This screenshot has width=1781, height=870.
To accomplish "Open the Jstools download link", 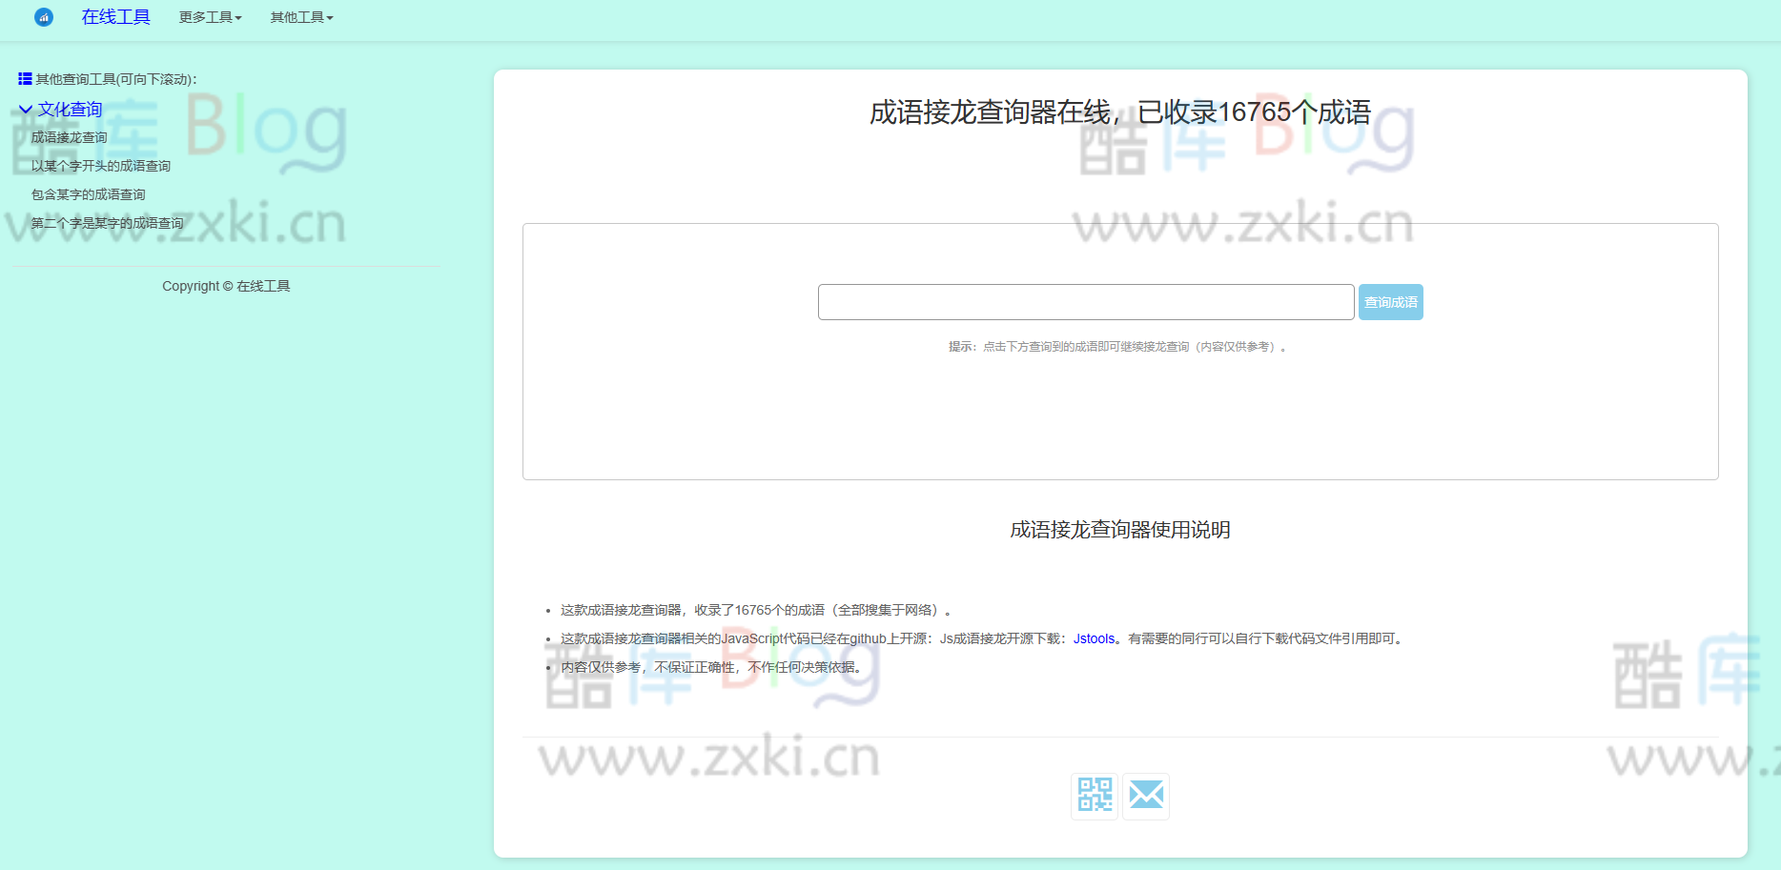I will tap(1093, 638).
